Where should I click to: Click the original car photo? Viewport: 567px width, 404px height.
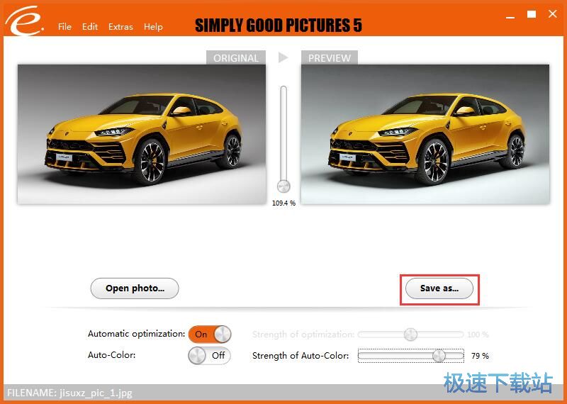coord(141,134)
